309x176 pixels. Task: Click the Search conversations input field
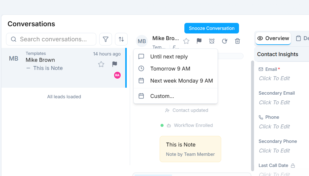[x=53, y=39]
